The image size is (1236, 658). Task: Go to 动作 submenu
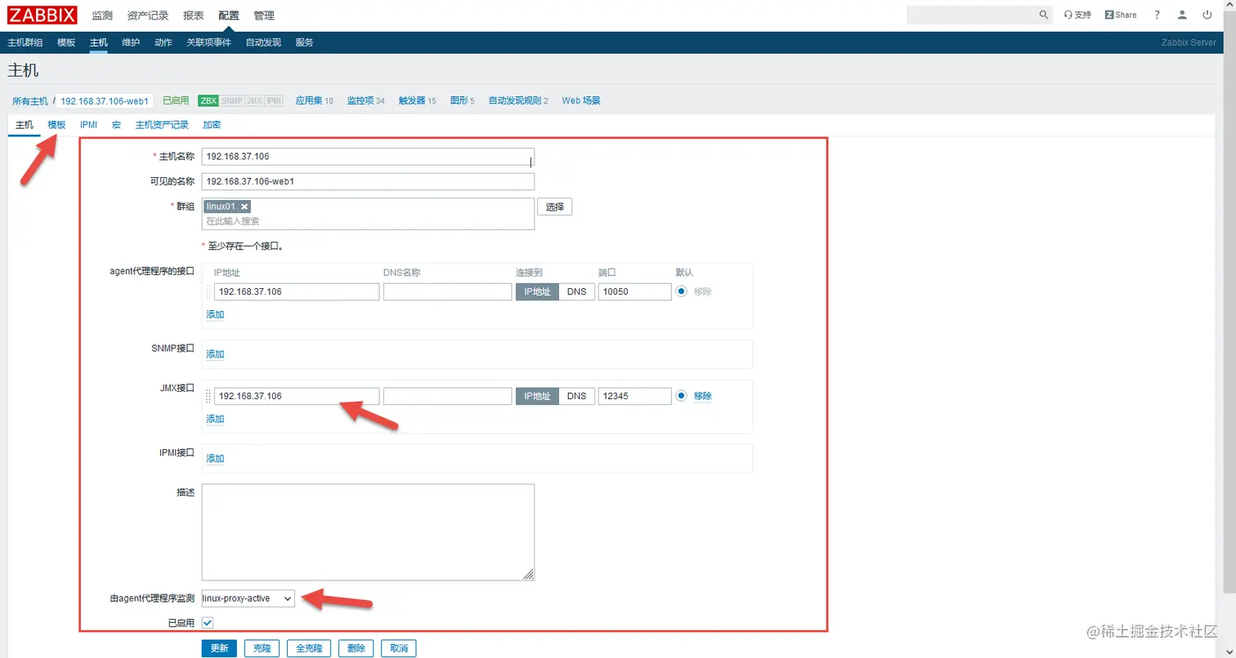(x=163, y=42)
